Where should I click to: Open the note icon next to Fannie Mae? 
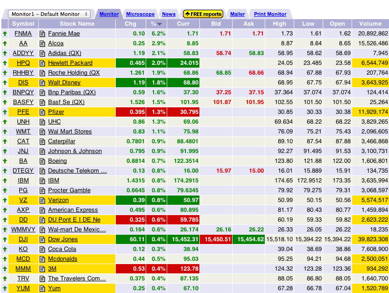(41, 34)
